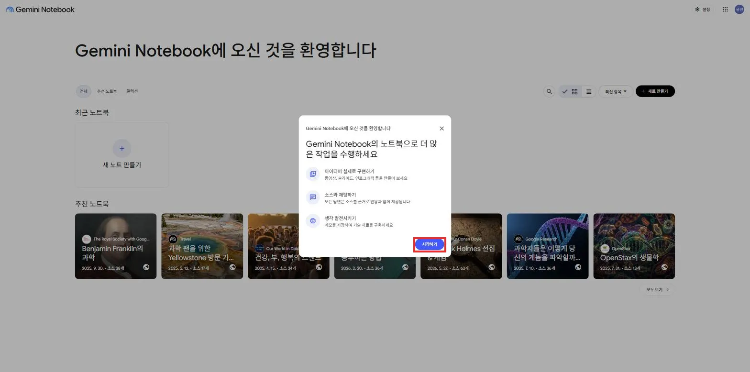This screenshot has height=372, width=750.
Task: Click the globe icon on the Benjamin Franklin card
Action: pos(146,267)
